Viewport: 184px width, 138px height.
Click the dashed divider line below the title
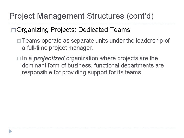[92, 23]
